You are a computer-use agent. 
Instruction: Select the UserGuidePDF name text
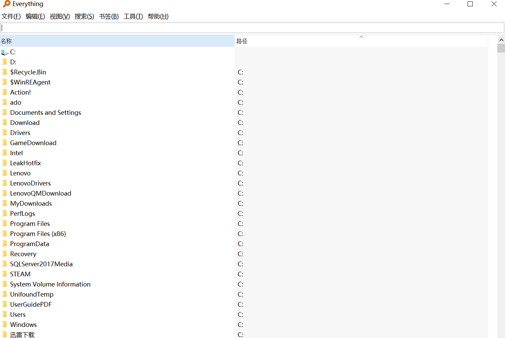(x=31, y=304)
